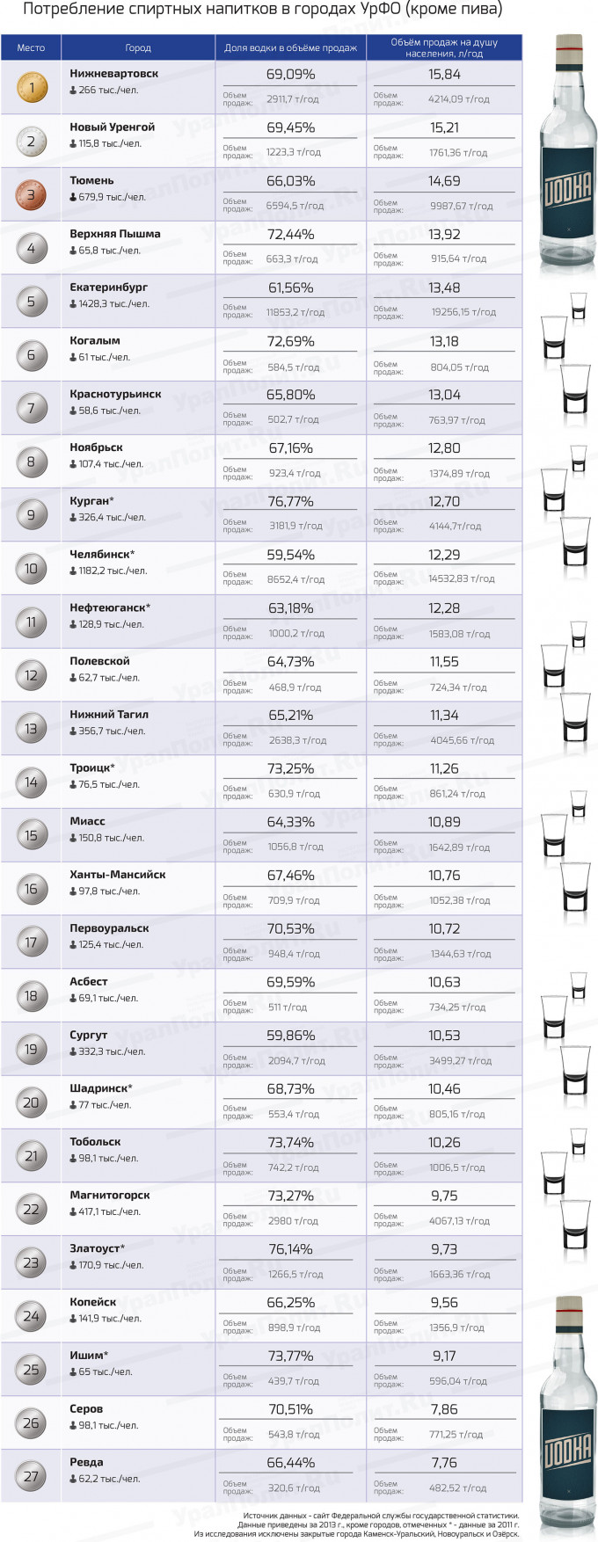The height and width of the screenshot is (1542, 598).
Task: Click the Объём продаж на душу населения header
Action: 444,47
